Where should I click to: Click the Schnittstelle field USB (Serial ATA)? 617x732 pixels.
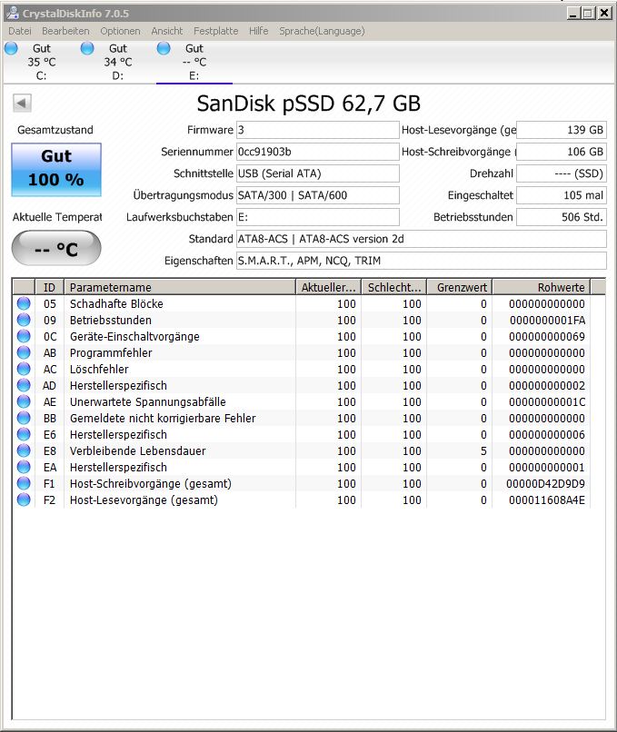[x=318, y=173]
